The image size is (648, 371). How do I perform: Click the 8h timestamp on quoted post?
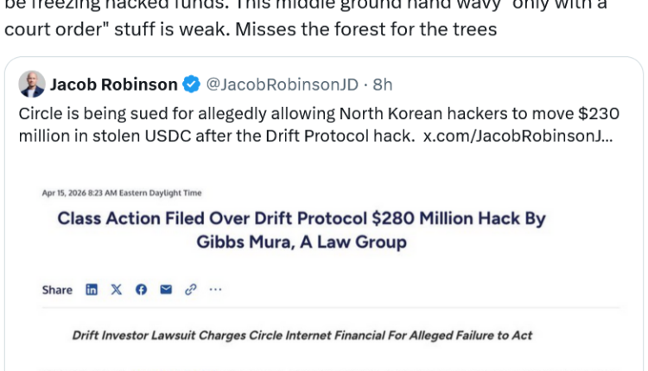click(382, 85)
